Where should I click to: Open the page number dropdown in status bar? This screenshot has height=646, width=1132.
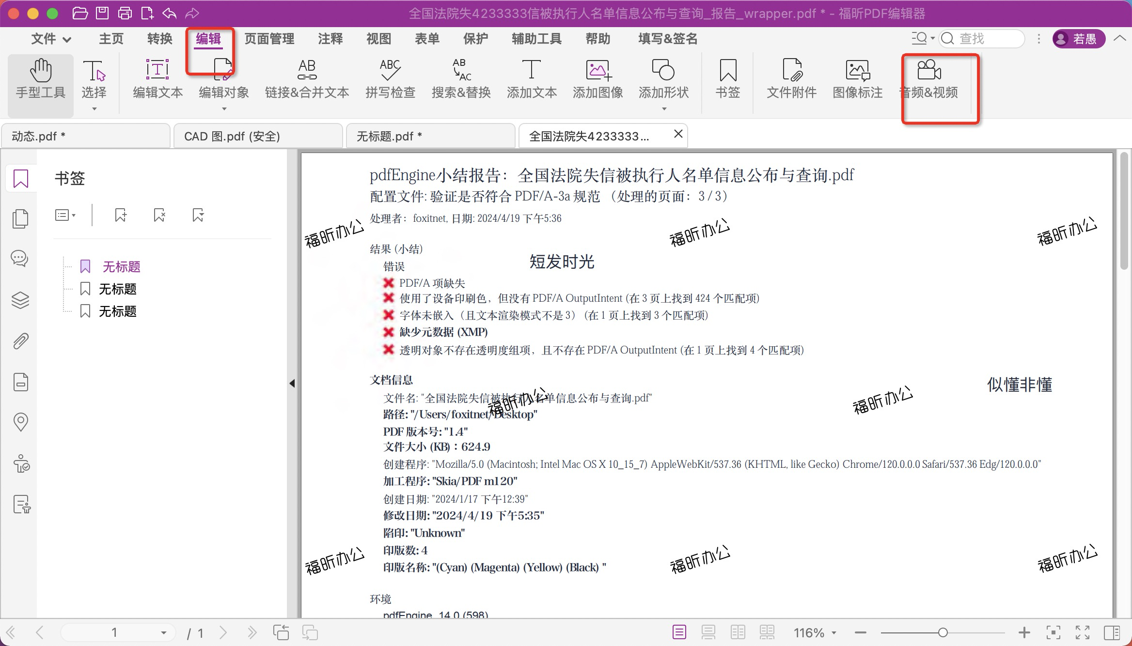coord(163,632)
